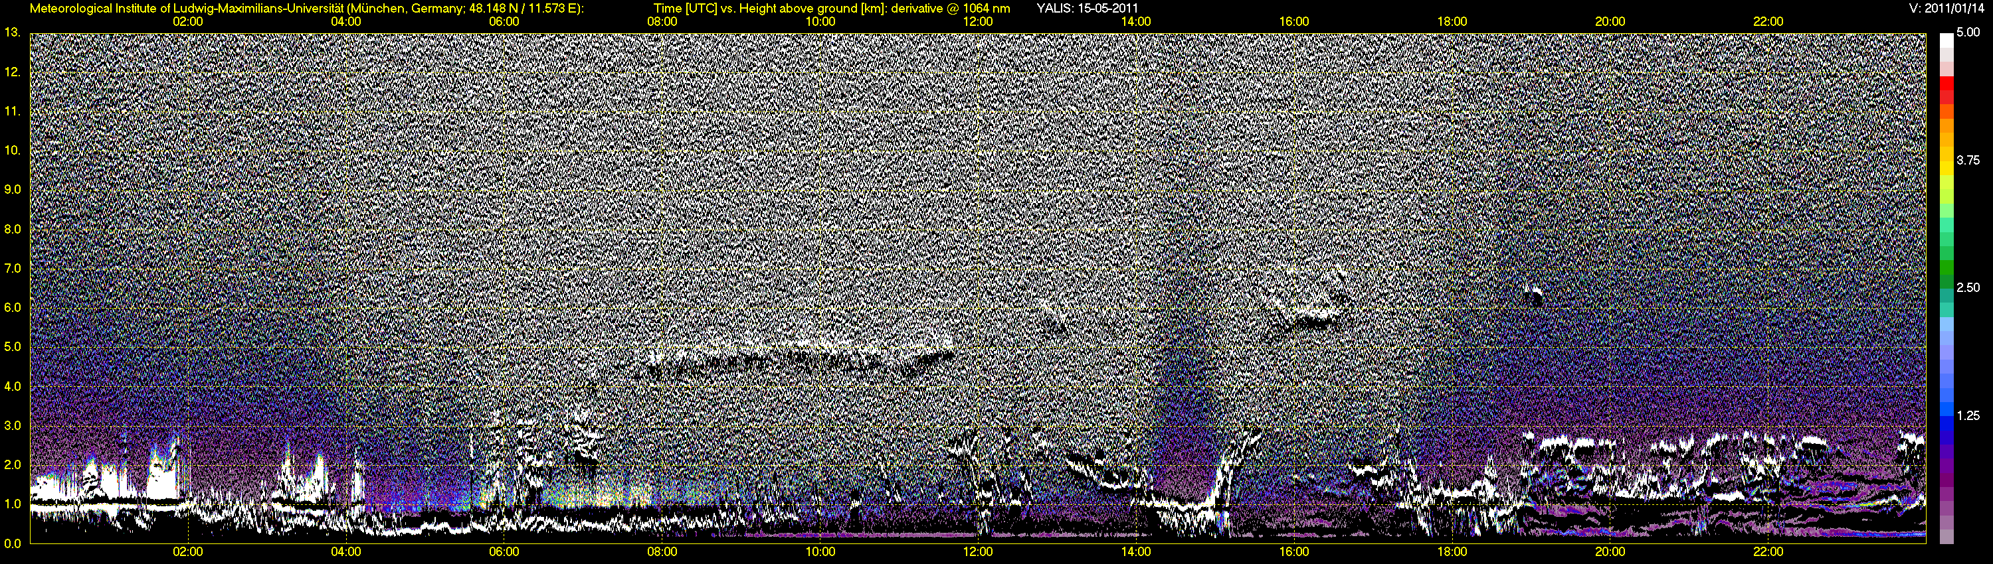Click the 11. km height axis label
1993x564 pixels.
[x=11, y=111]
